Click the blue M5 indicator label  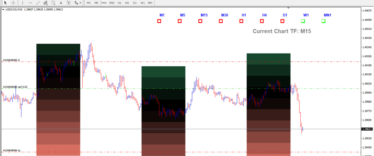click(x=182, y=15)
